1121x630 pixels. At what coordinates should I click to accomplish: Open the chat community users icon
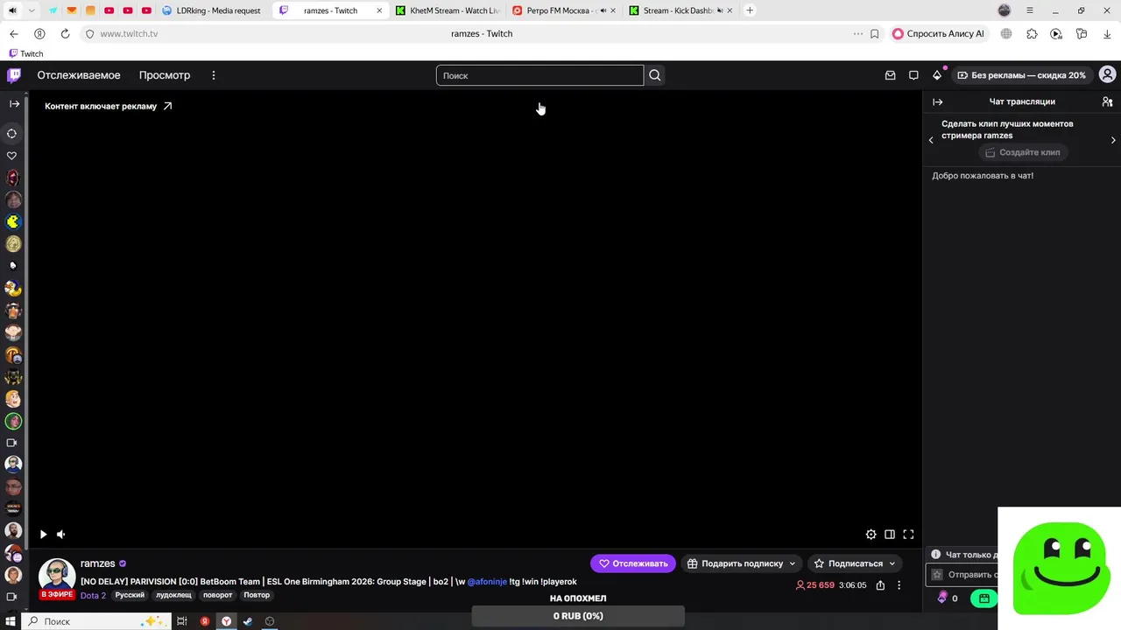1108,101
